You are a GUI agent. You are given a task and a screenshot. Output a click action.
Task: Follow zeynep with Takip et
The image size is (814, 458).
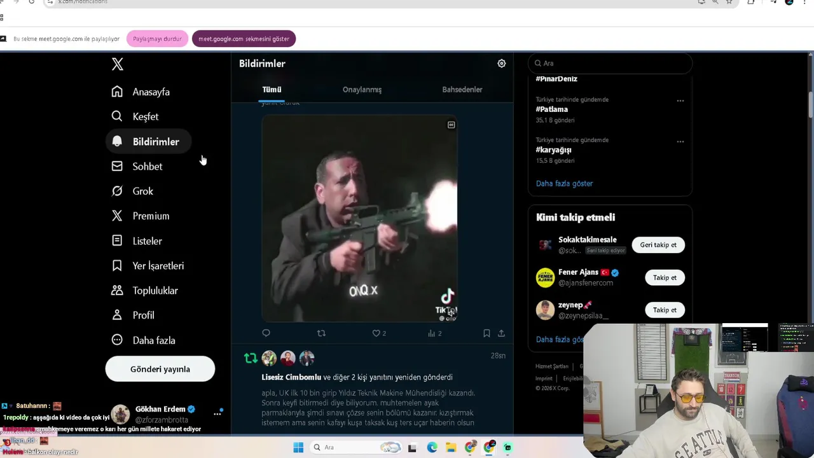665,310
